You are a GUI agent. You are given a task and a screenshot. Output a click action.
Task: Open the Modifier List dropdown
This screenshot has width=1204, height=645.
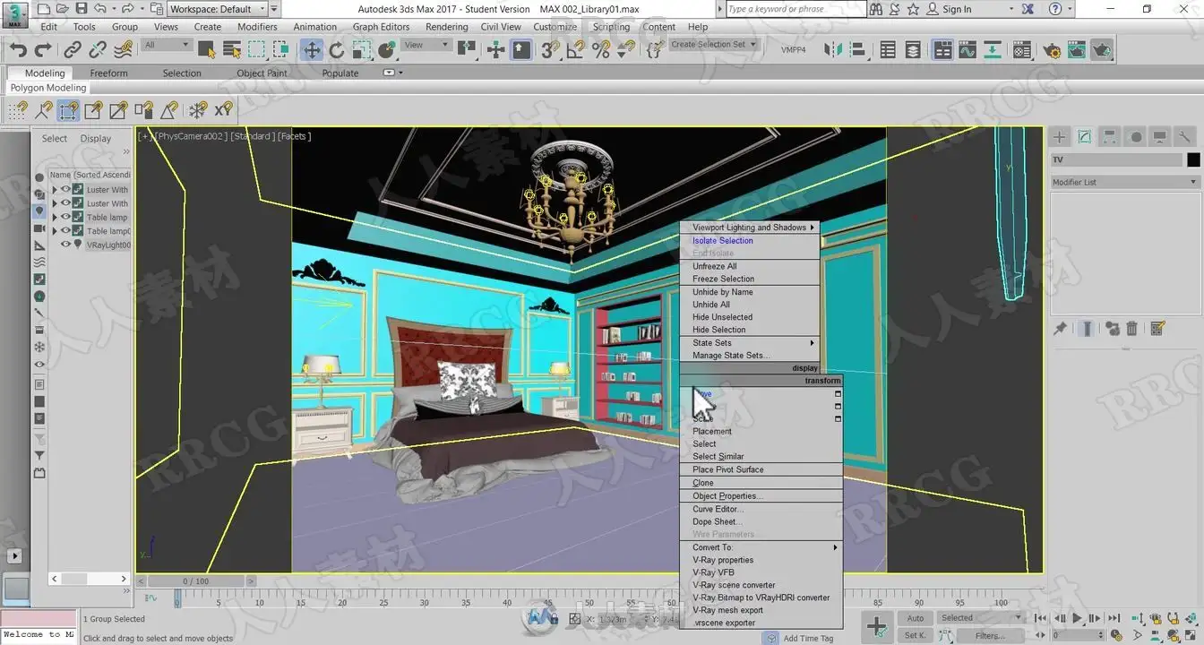point(1125,182)
